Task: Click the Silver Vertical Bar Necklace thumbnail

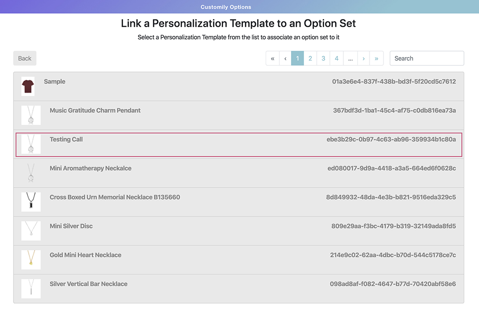Action: 31,289
